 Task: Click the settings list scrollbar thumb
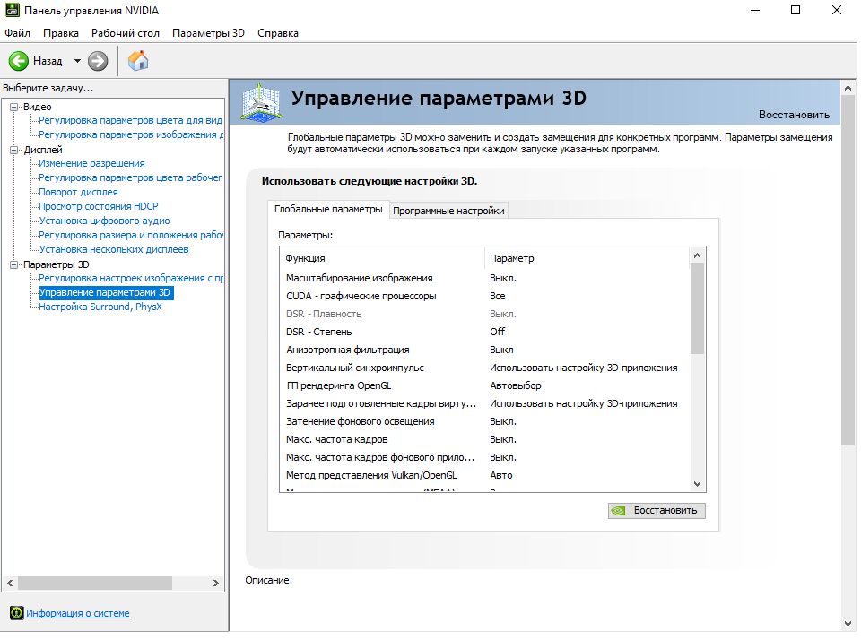tap(698, 308)
